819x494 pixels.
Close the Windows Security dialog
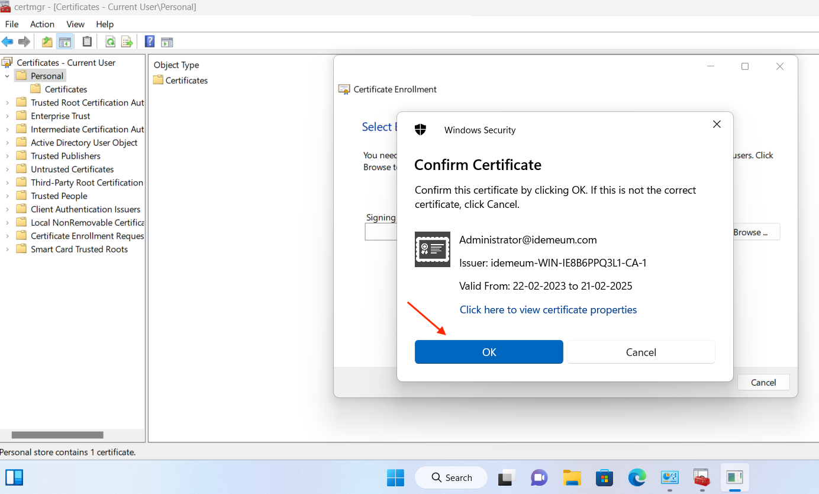click(717, 124)
